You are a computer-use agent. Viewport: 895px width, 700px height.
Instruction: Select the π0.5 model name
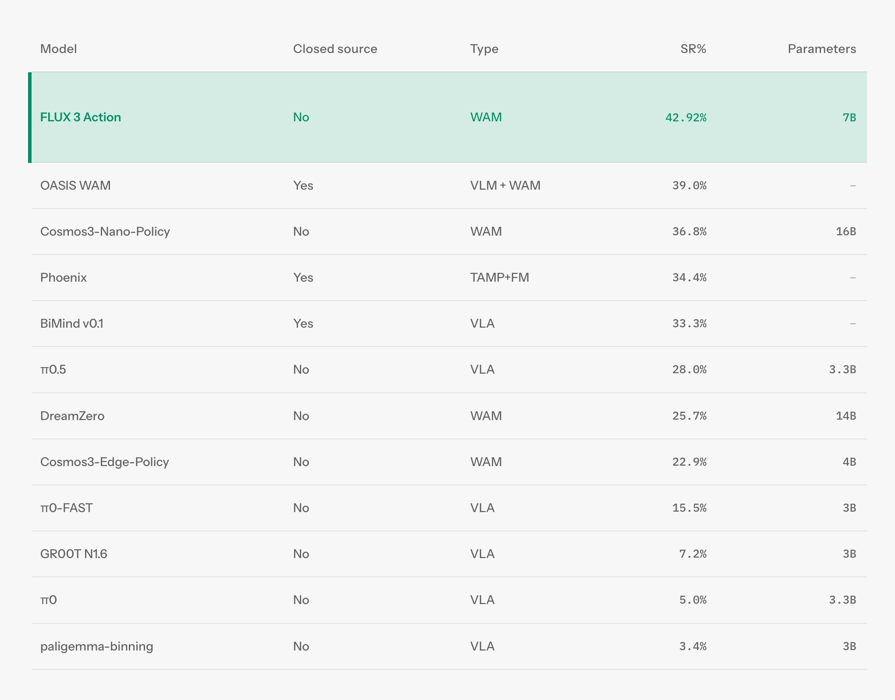(x=53, y=369)
